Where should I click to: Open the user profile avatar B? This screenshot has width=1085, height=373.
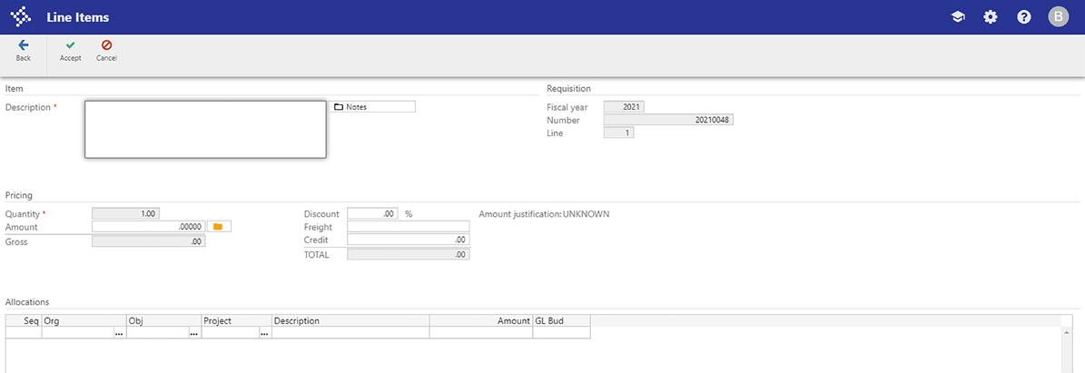pos(1059,16)
